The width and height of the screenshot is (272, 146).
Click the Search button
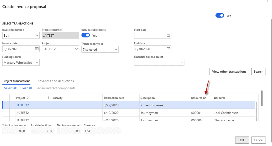click(x=258, y=72)
